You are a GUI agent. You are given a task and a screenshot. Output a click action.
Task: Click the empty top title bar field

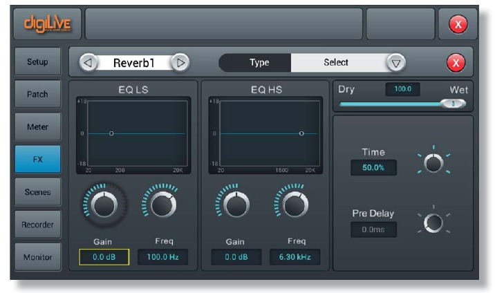[x=224, y=24]
